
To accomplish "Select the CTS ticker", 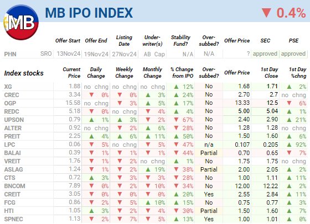I will click(9, 178).
